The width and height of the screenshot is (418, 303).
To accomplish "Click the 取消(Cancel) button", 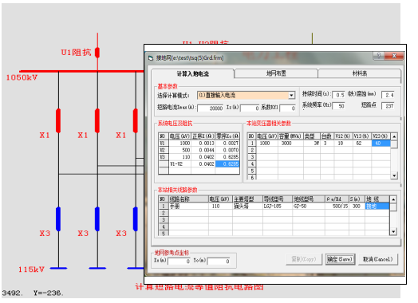I will pyautogui.click(x=378, y=259).
